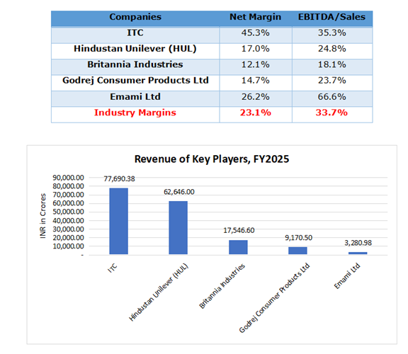408x354 pixels.
Task: Click y-axis value 90,000.00
Action: [x=69, y=178]
